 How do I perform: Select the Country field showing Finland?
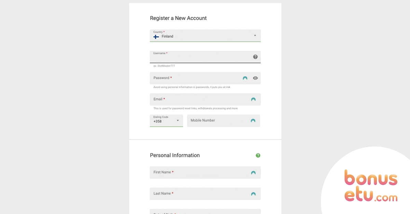(x=205, y=36)
